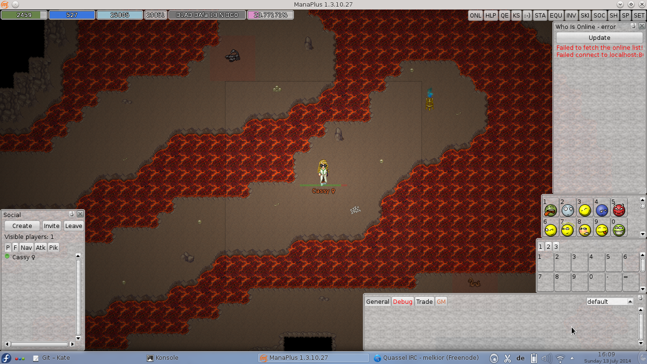Select the General chat tab
This screenshot has width=647, height=364.
click(377, 301)
